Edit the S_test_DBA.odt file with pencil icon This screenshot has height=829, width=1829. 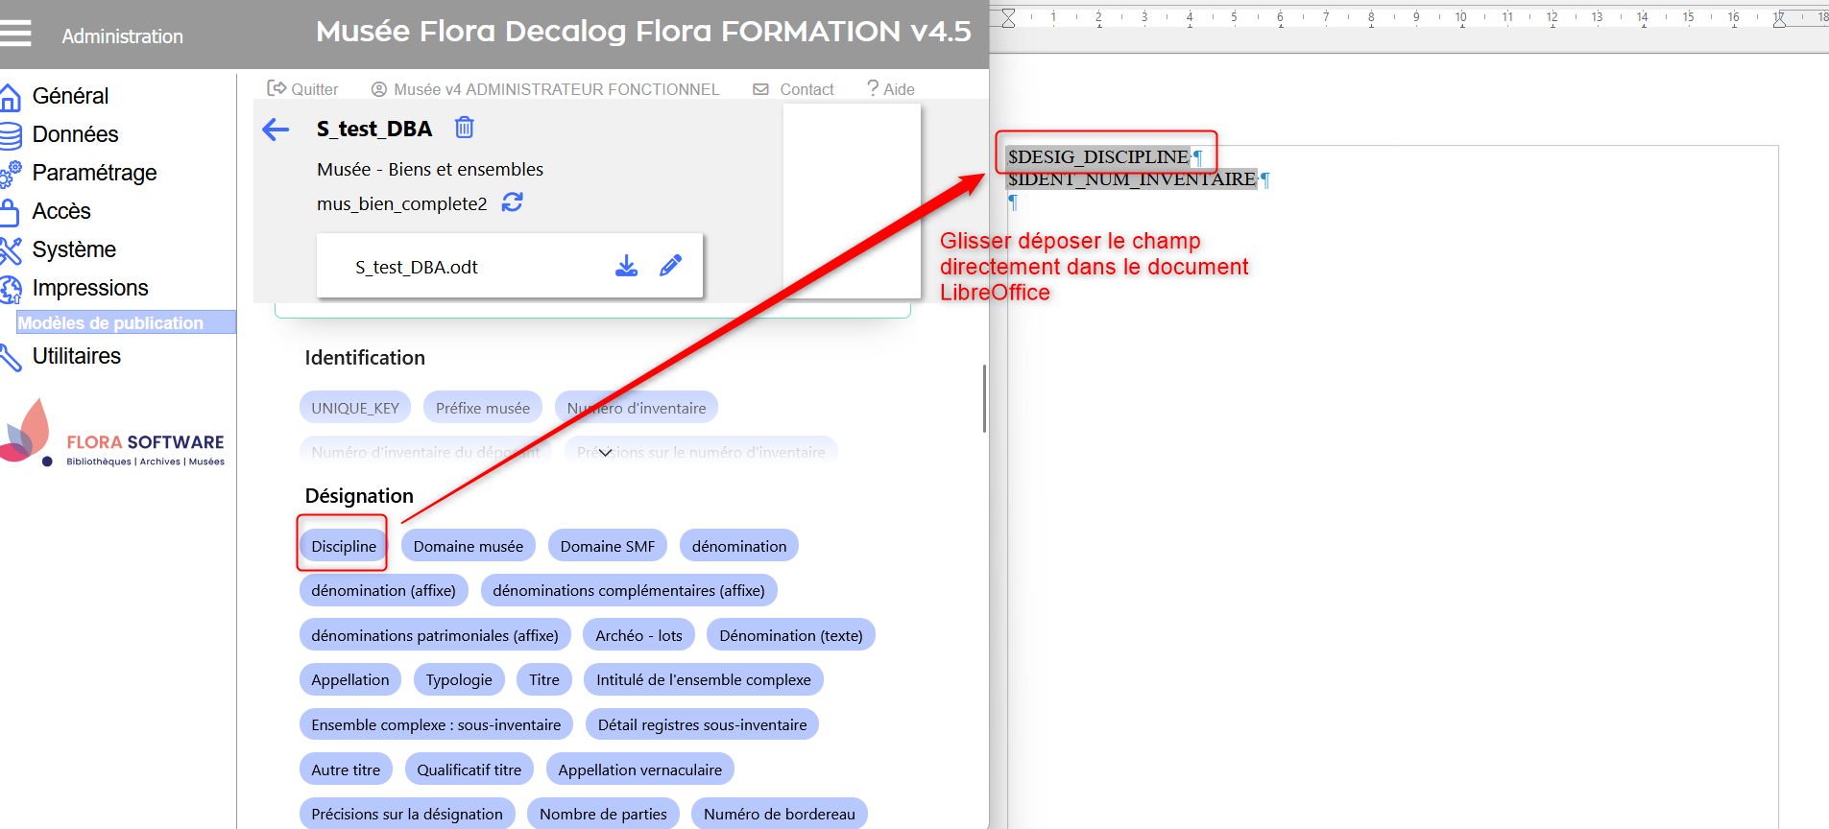point(671,266)
